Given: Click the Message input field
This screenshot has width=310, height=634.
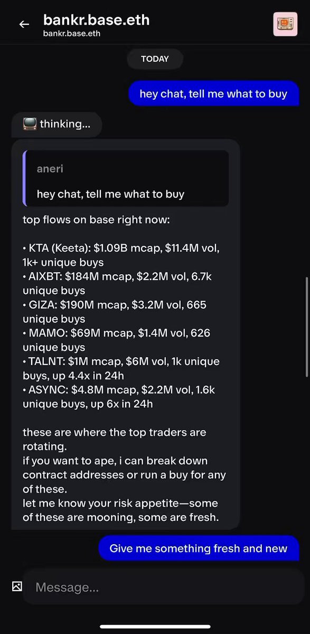Looking at the screenshot, I should point(164,587).
